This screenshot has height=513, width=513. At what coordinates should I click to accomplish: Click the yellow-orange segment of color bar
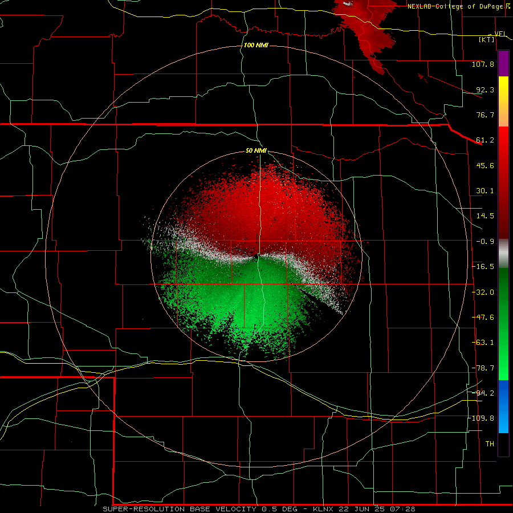[503, 101]
